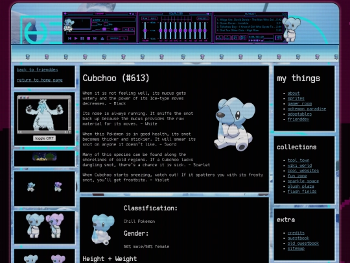Image resolution: width=350 pixels, height=263 pixels.
Task: Pause the music player
Action: (82, 38)
